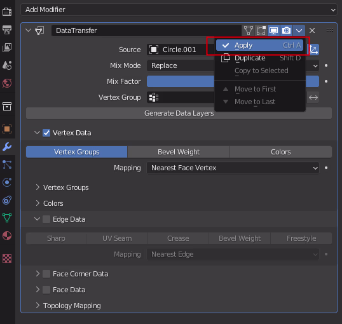The width and height of the screenshot is (342, 324).
Task: Enable the Face Corner Data checkbox
Action: (46, 274)
